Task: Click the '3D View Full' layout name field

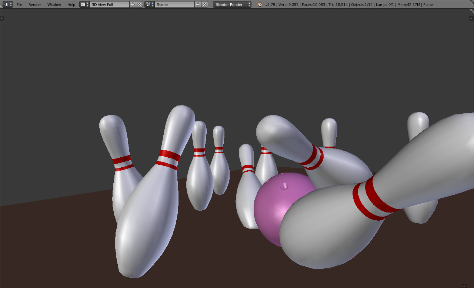Action: pos(110,4)
